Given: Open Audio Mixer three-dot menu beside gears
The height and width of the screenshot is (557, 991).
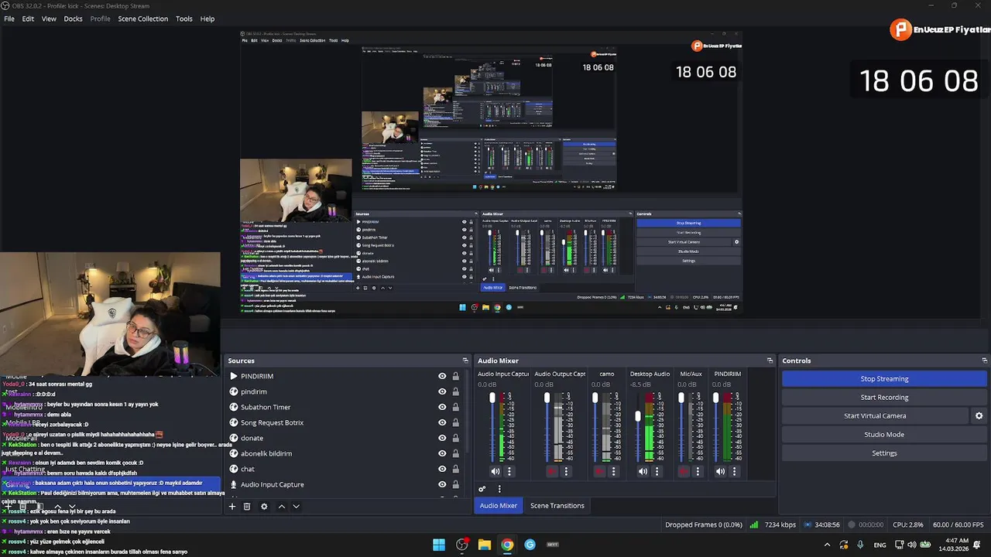Looking at the screenshot, I should (499, 489).
